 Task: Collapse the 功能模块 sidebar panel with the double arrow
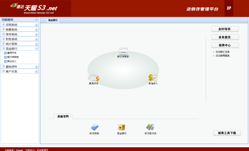36,20
